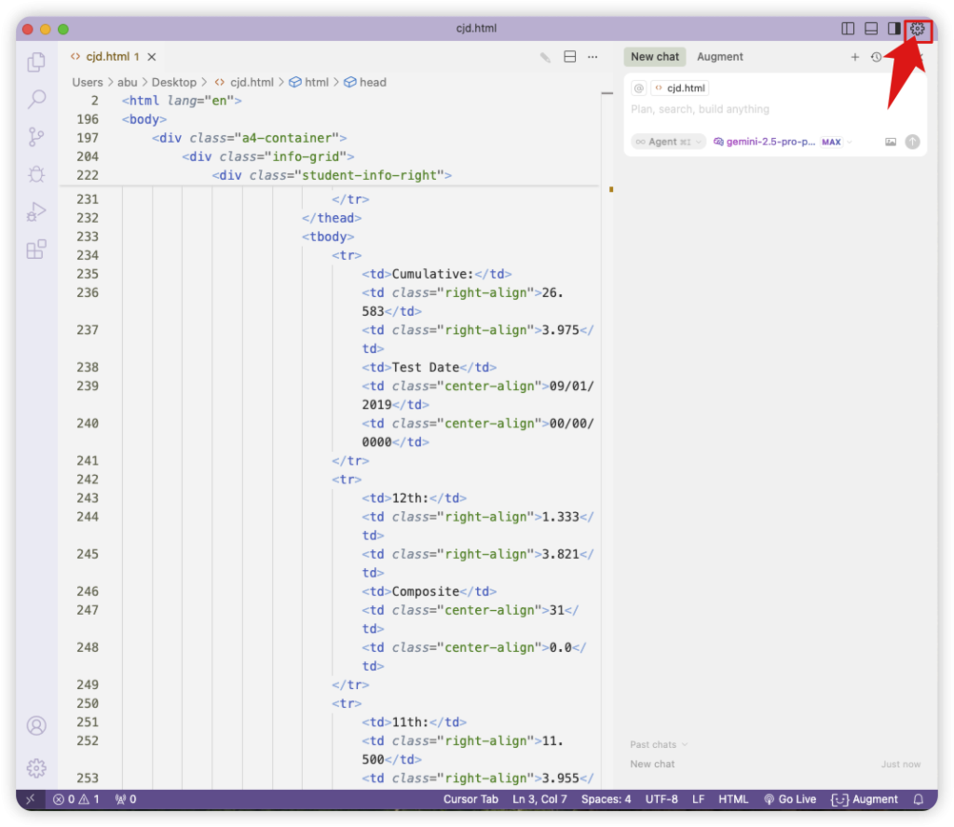Image resolution: width=954 pixels, height=827 pixels.
Task: Open the Accounts menu in activity bar
Action: (x=36, y=725)
